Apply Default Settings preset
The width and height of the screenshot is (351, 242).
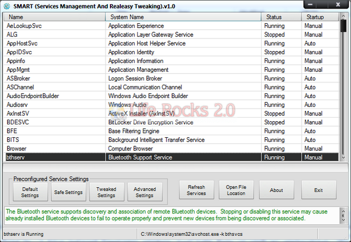point(31,192)
